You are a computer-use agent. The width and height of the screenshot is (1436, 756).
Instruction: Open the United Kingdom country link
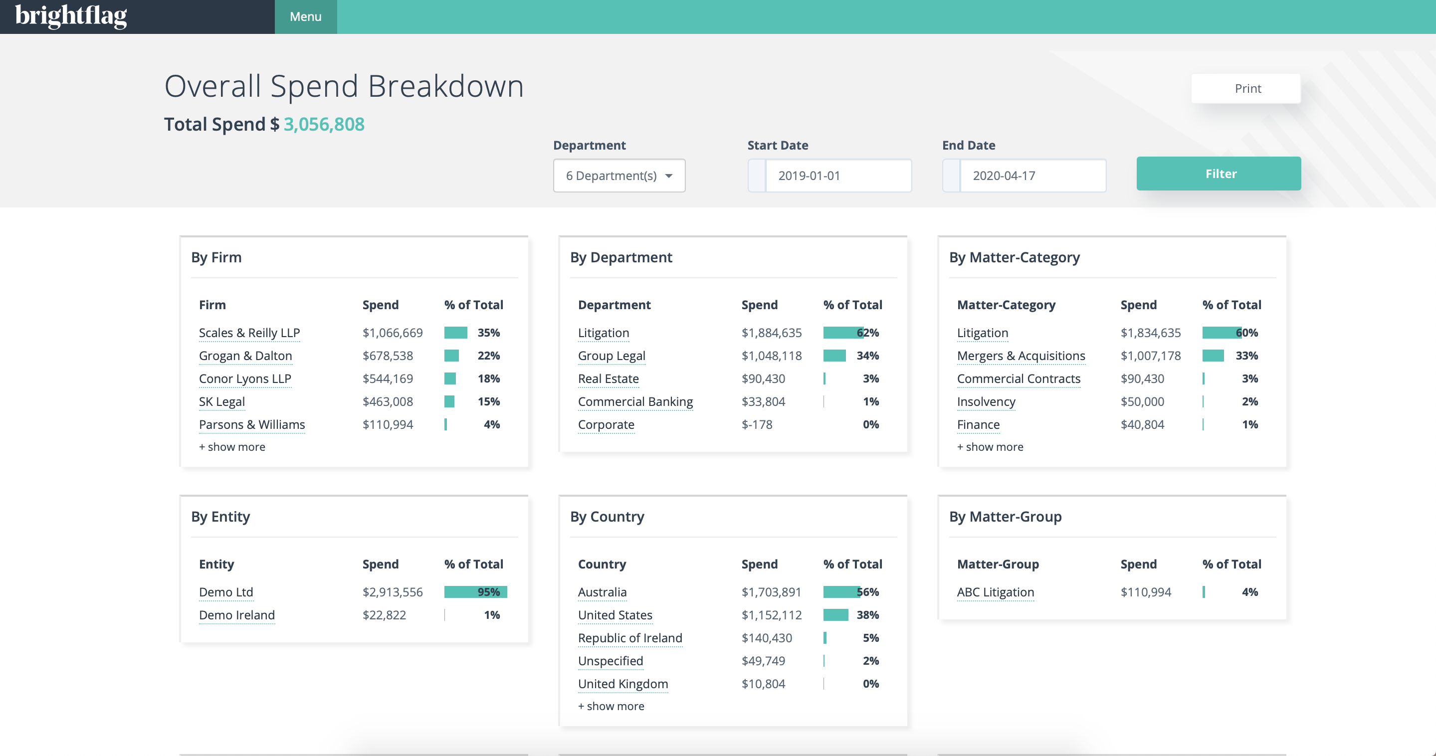tap(622, 684)
